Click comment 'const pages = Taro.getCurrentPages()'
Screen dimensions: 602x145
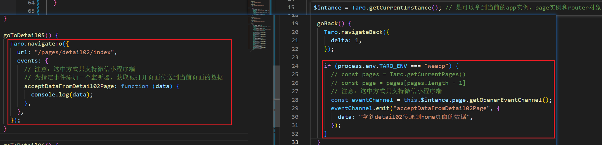pyautogui.click(x=398, y=74)
